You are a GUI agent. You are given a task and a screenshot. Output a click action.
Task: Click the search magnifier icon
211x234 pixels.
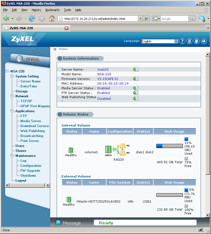pos(192,19)
